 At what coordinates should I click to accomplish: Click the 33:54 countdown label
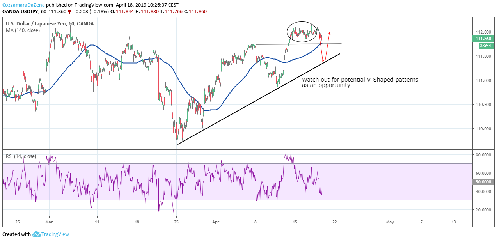(x=486, y=46)
